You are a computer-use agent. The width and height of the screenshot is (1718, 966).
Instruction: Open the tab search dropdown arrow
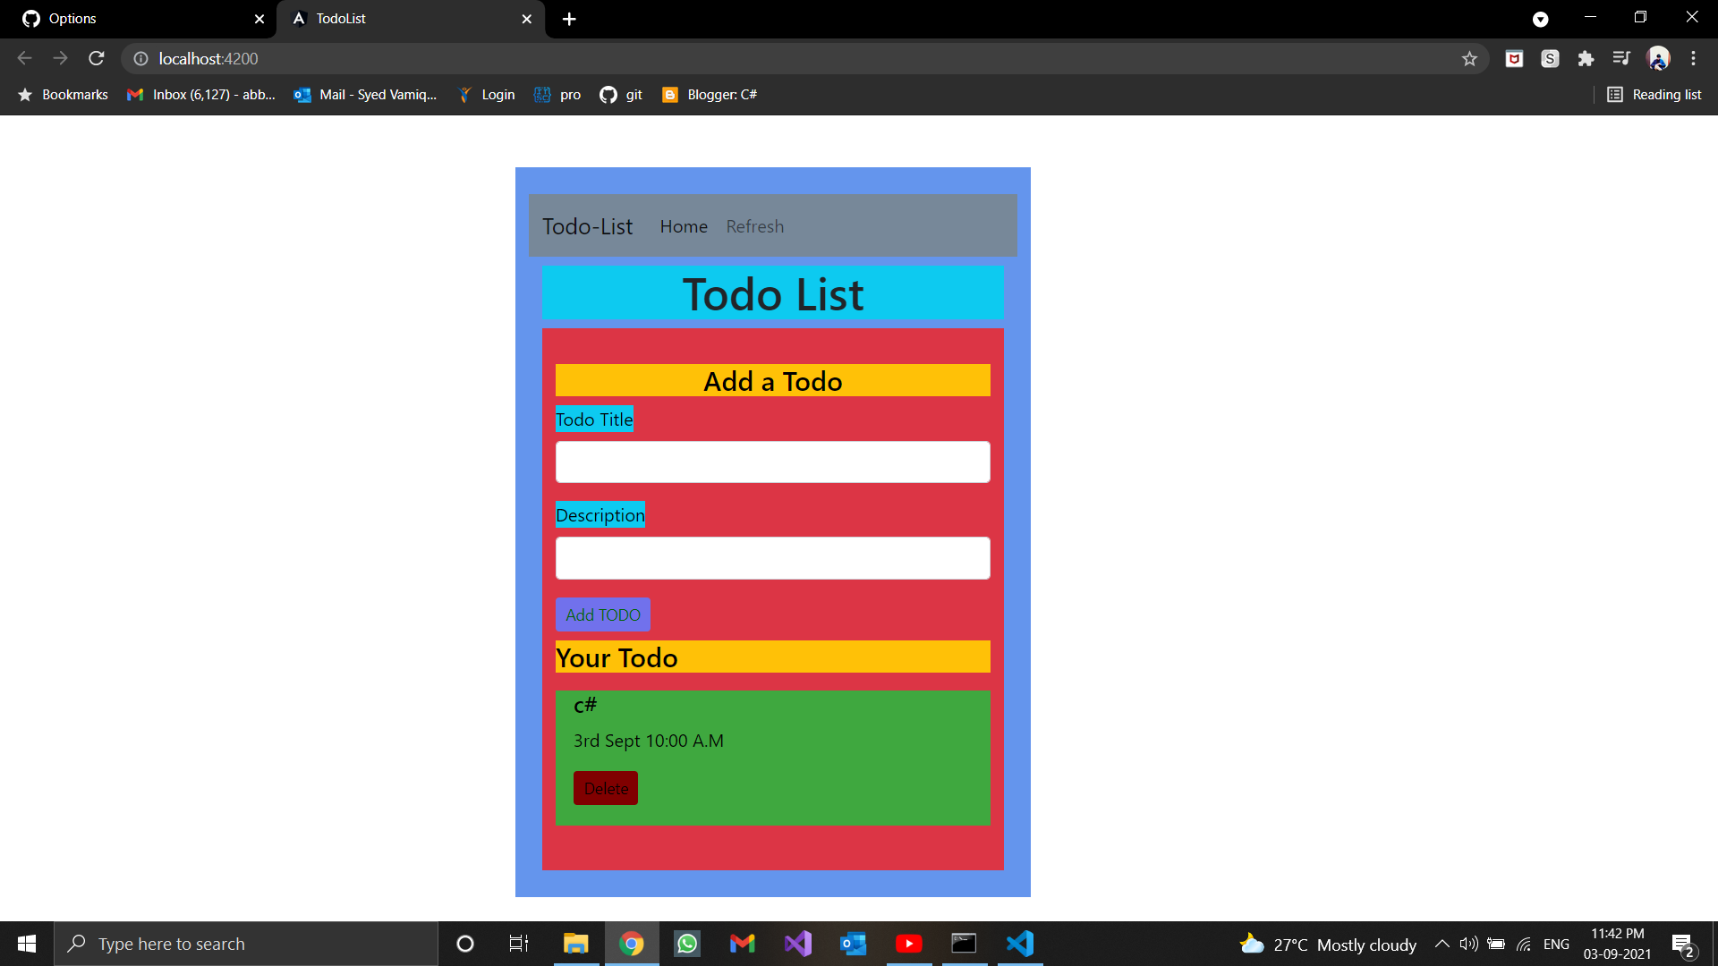coord(1540,19)
